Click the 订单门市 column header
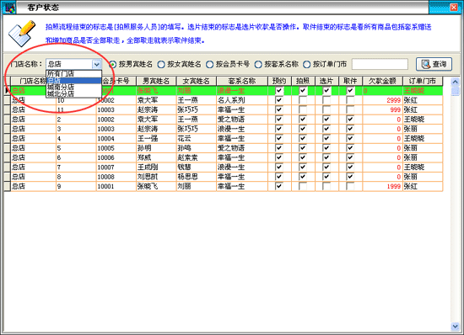464x335 pixels. click(423, 81)
